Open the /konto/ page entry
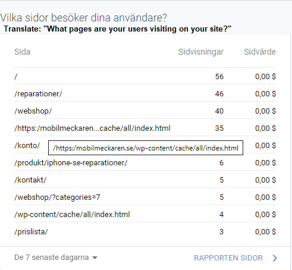The width and height of the screenshot is (292, 270). [27, 146]
